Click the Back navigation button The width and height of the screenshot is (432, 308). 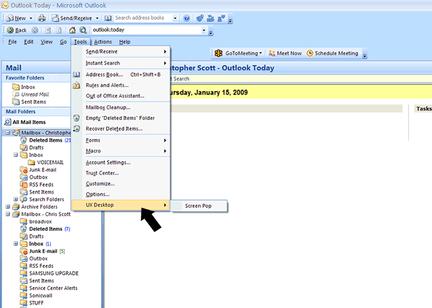click(x=17, y=30)
